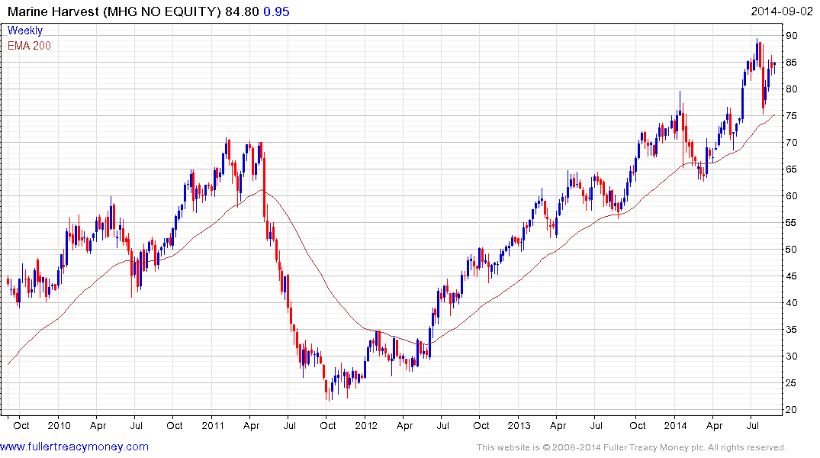Open the www.fullertreacymoney.com link
820x458 pixels.
[x=74, y=447]
